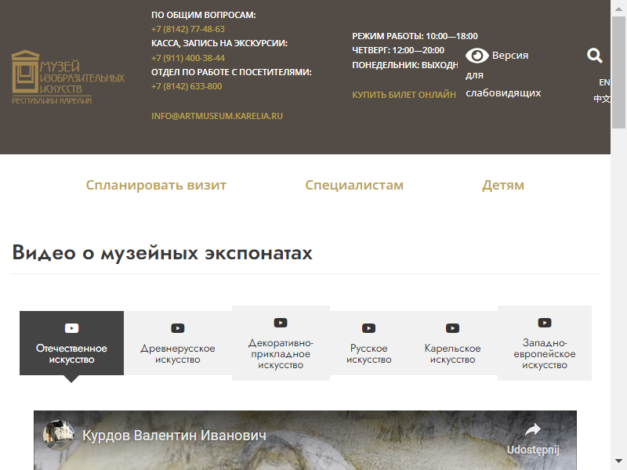Click the ПО ОБЩИМ ВОПРОСАМ label
This screenshot has width=627, height=470.
203,15
